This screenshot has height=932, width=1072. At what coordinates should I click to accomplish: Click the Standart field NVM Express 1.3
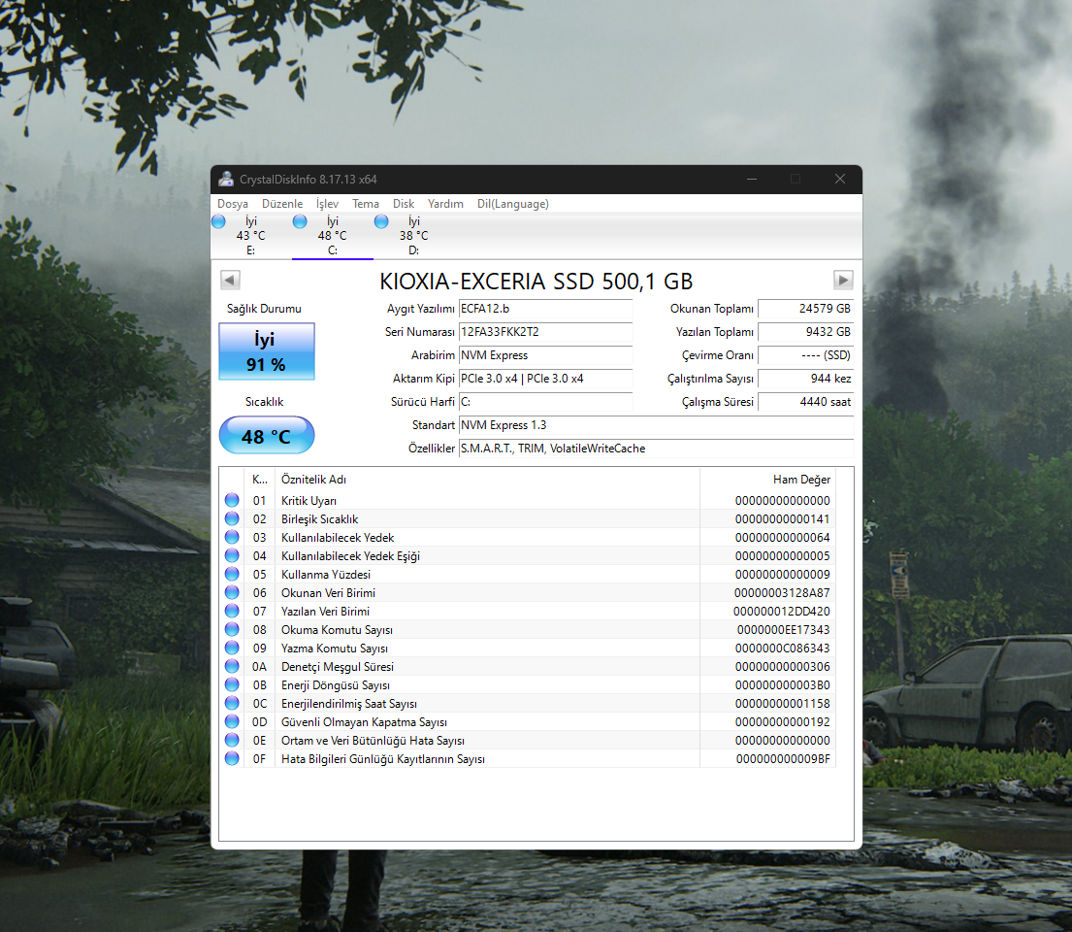tap(657, 425)
